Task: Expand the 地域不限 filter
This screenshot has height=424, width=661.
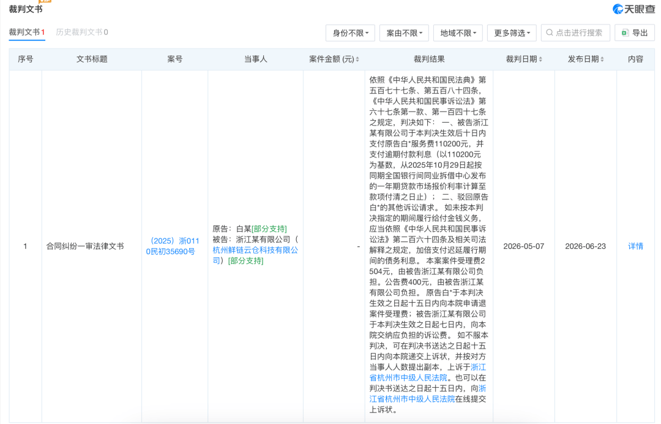Action: click(458, 33)
